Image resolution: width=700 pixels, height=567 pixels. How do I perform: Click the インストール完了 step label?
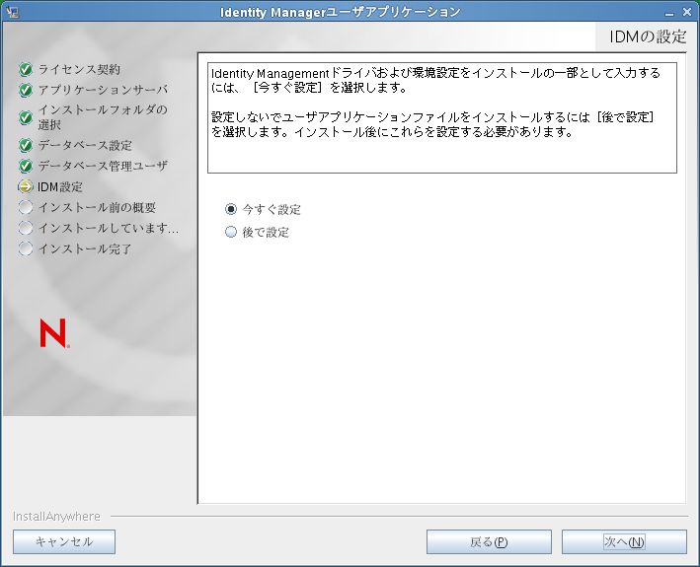pos(85,248)
